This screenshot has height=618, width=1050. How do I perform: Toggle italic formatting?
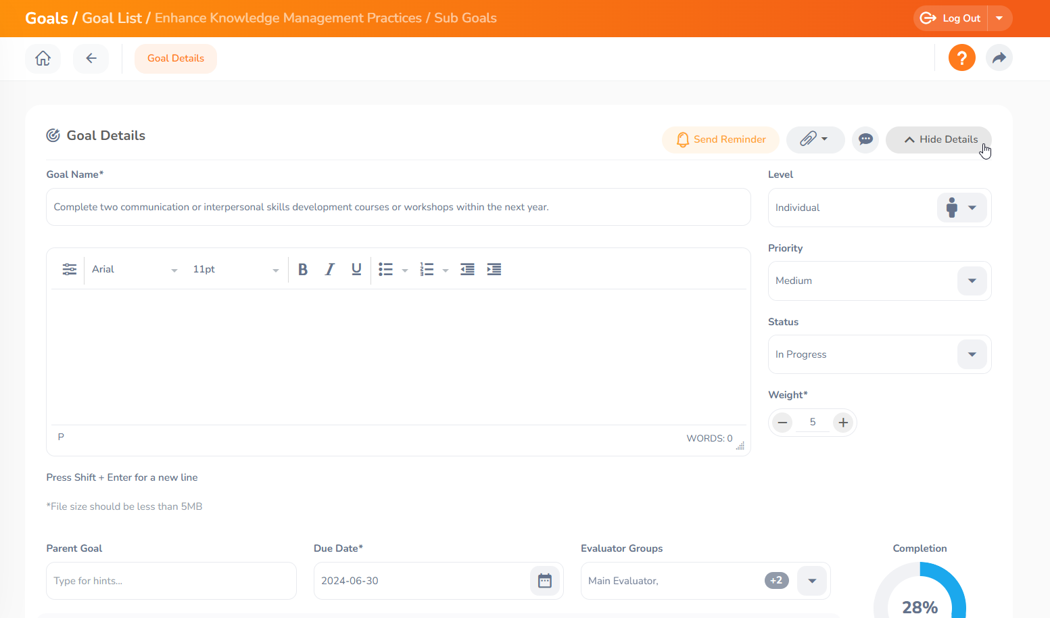pos(330,269)
